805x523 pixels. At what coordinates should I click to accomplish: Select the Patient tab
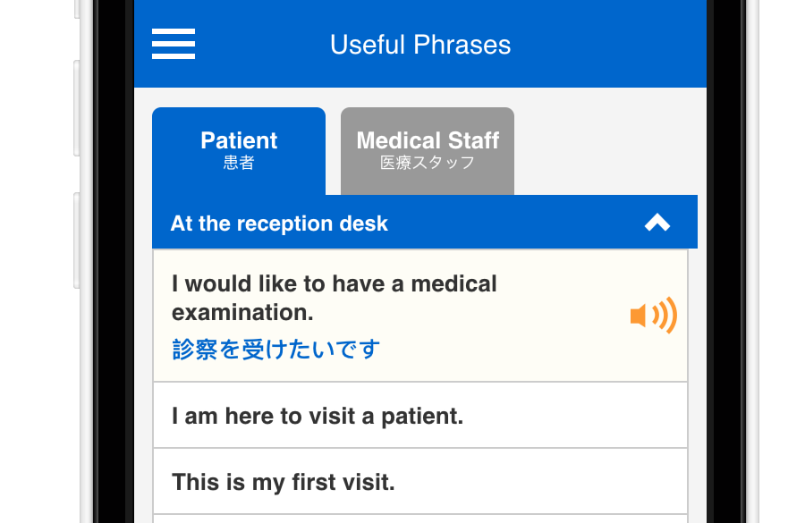click(x=239, y=151)
